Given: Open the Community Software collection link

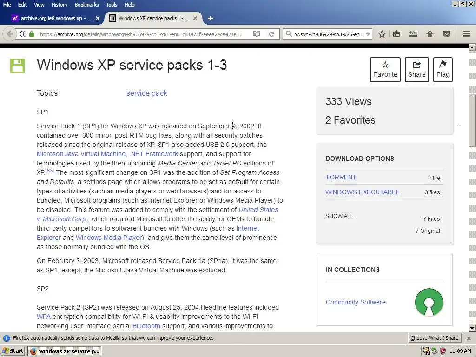Looking at the screenshot, I should (356, 302).
